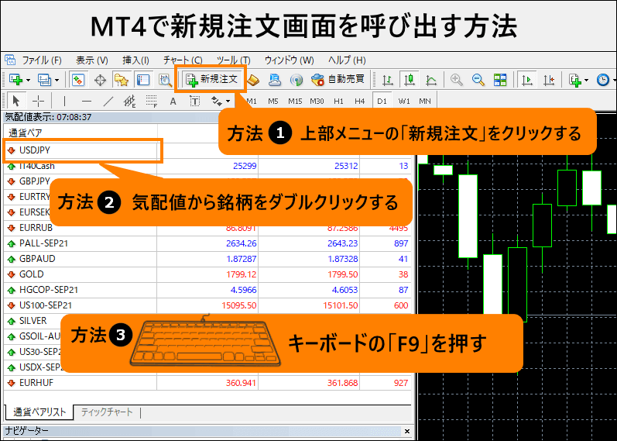Image resolution: width=617 pixels, height=441 pixels.
Task: Select the equidistant channel tool
Action: pos(129,102)
